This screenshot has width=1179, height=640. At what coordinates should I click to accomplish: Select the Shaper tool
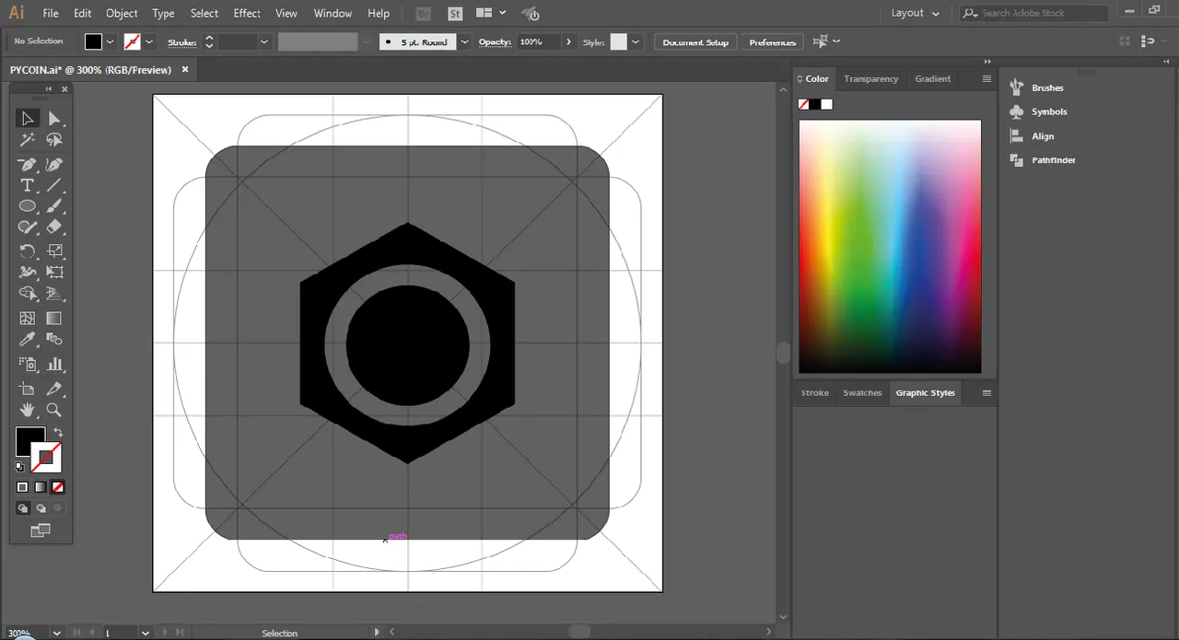point(28,227)
